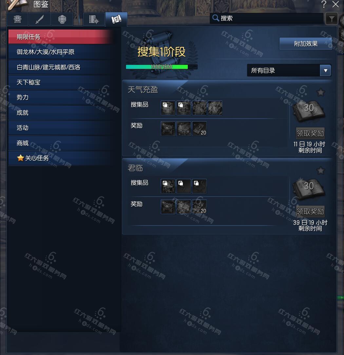This screenshot has width=344, height=355.
Task: Click the reward item showing 20 under 君临
Action: [200, 207]
